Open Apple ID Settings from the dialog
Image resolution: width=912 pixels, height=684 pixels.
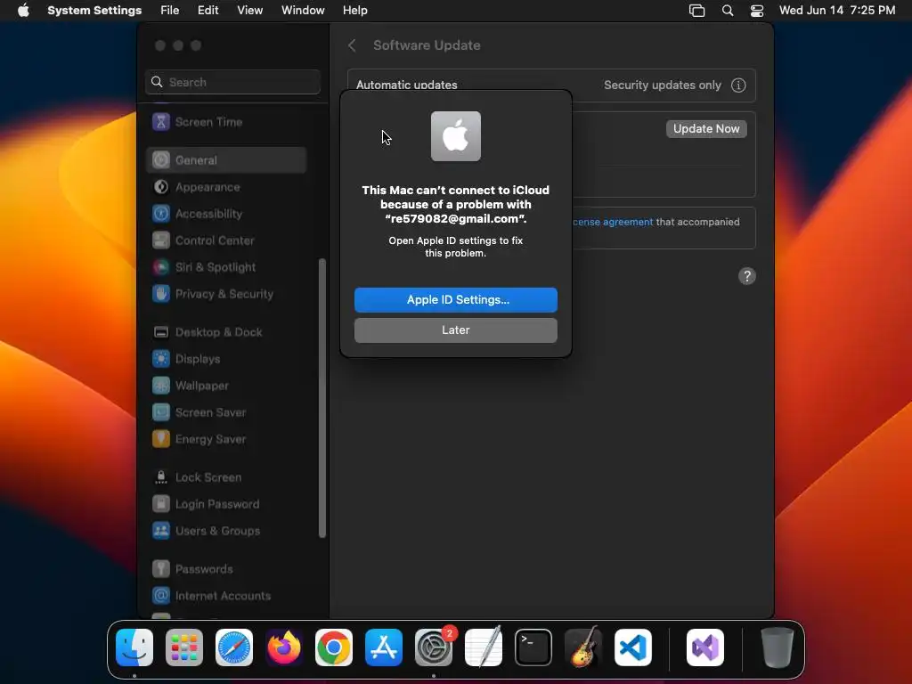[x=455, y=299]
